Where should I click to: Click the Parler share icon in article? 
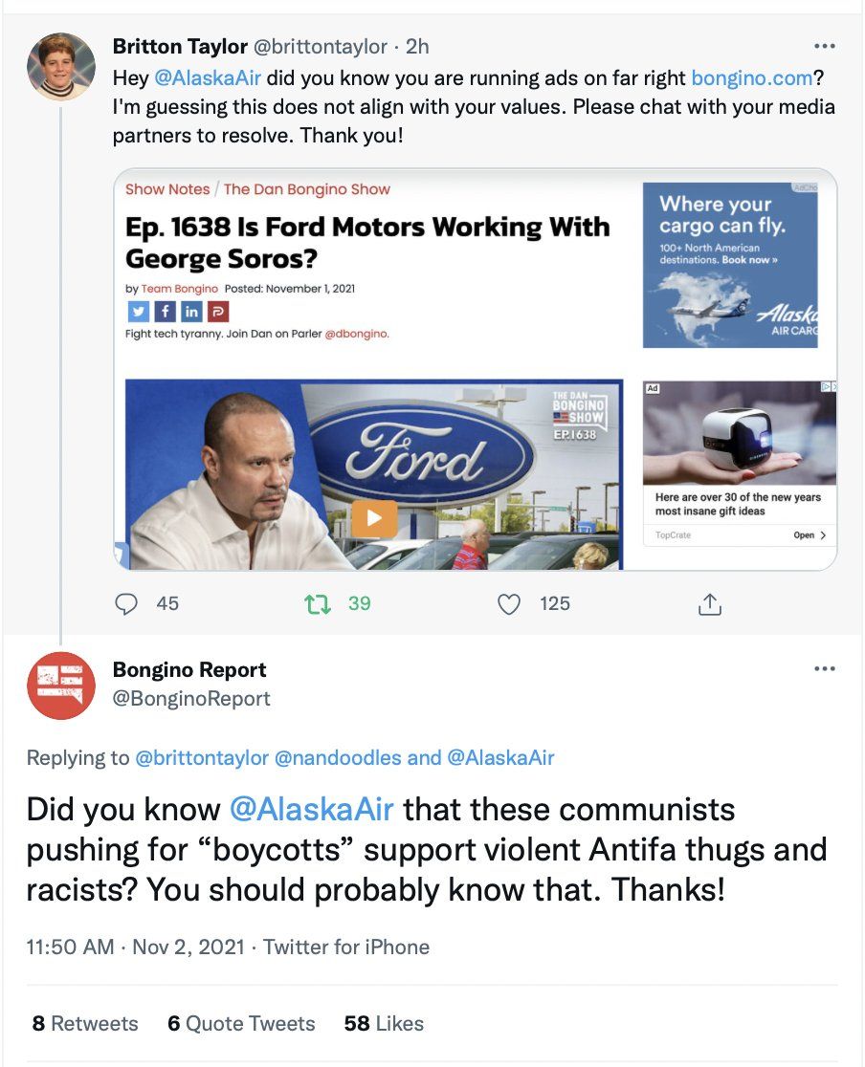[218, 312]
